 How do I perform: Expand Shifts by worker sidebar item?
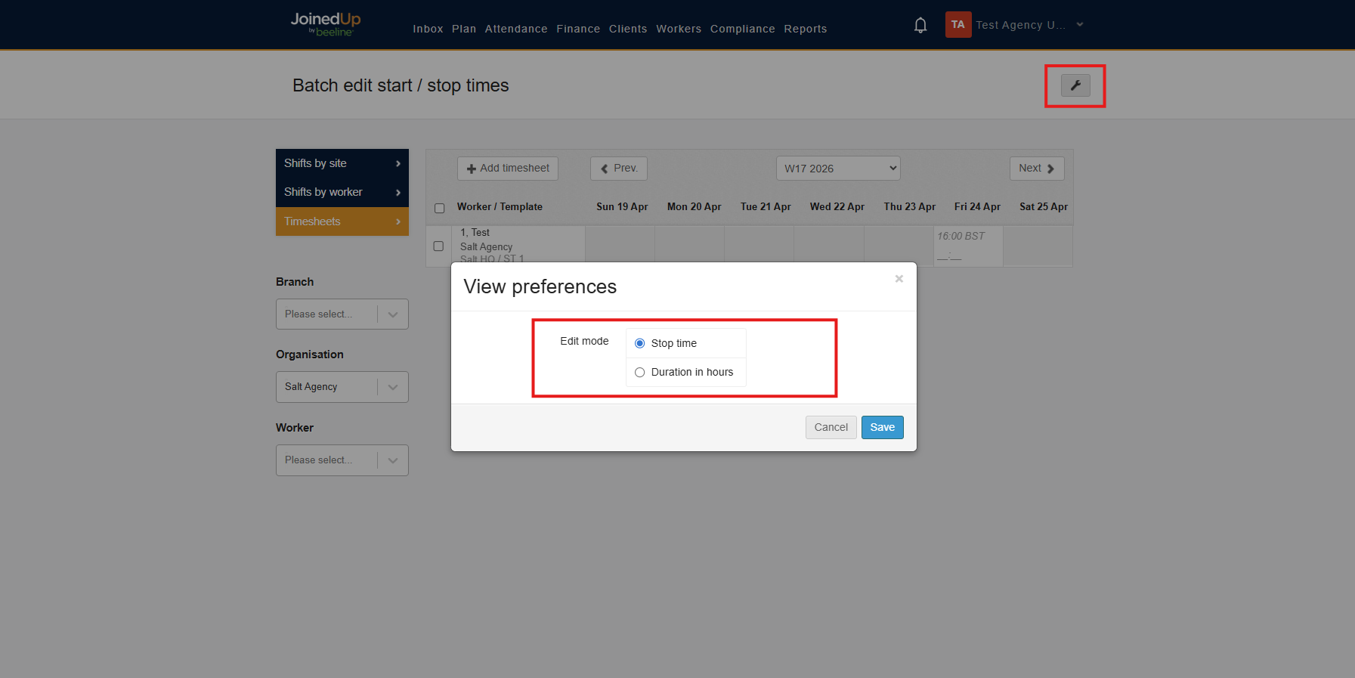[342, 192]
